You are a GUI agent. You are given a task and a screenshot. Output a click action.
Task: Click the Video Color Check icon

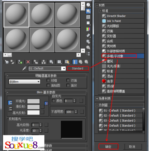pos(88,29)
